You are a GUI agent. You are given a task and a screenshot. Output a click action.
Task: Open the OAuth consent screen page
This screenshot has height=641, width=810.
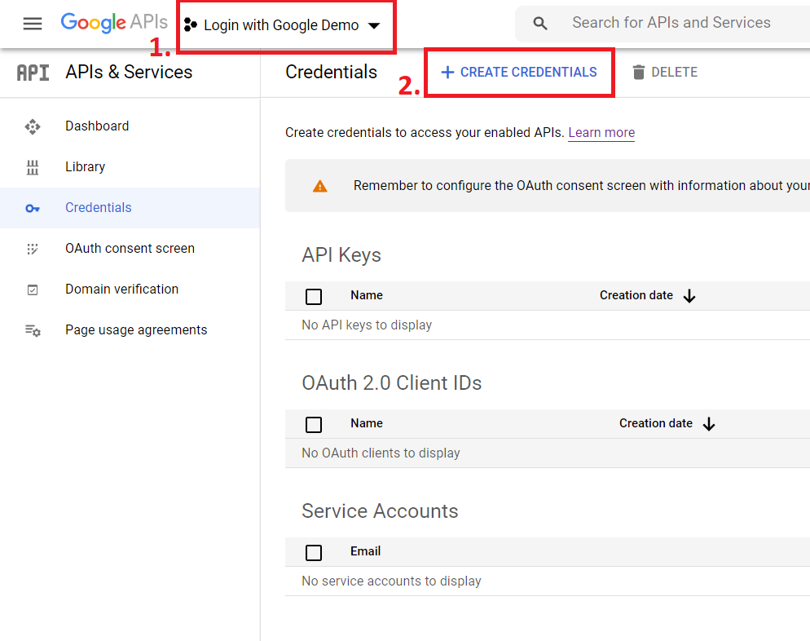click(x=130, y=249)
